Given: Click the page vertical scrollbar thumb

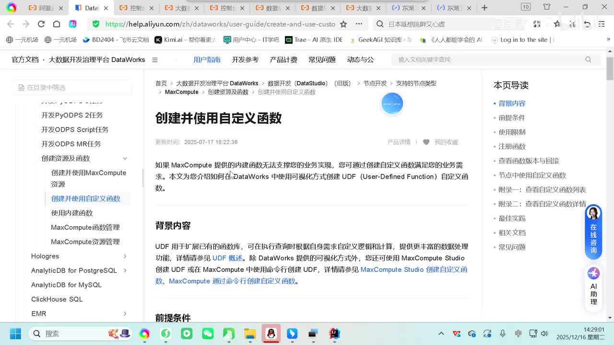Looking at the screenshot, I should [610, 69].
